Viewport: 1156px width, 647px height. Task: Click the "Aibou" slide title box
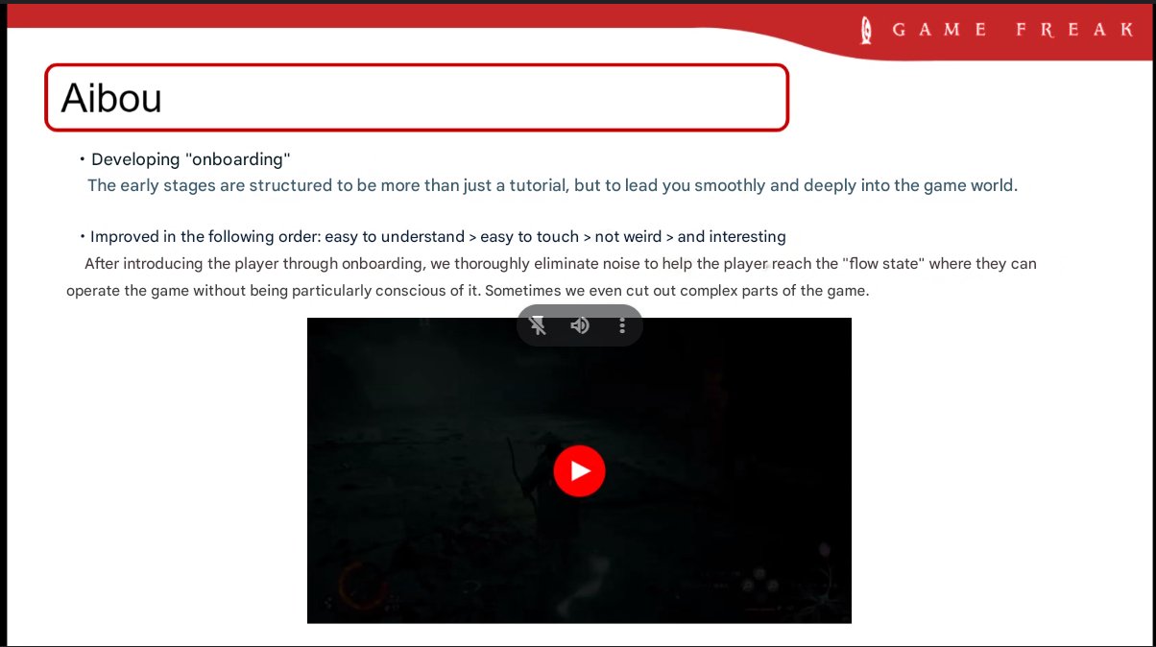[417, 97]
